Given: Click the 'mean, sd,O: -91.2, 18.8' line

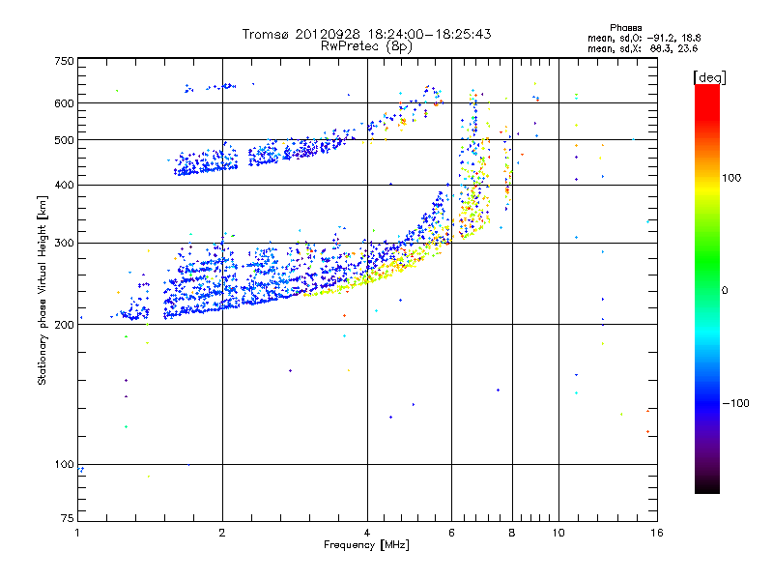Looking at the screenshot, I should pyautogui.click(x=644, y=38).
